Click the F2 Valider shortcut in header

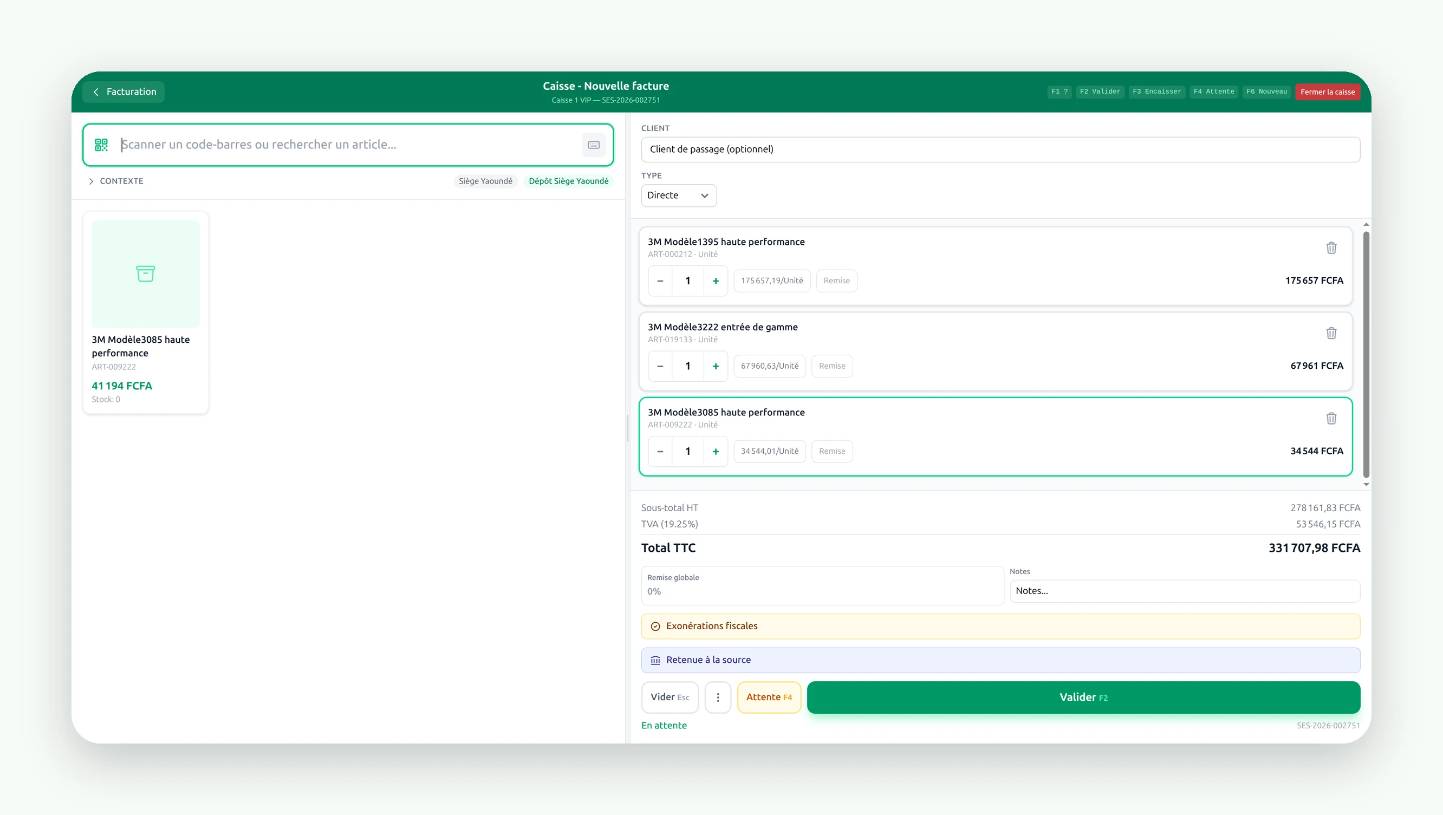pos(1100,92)
